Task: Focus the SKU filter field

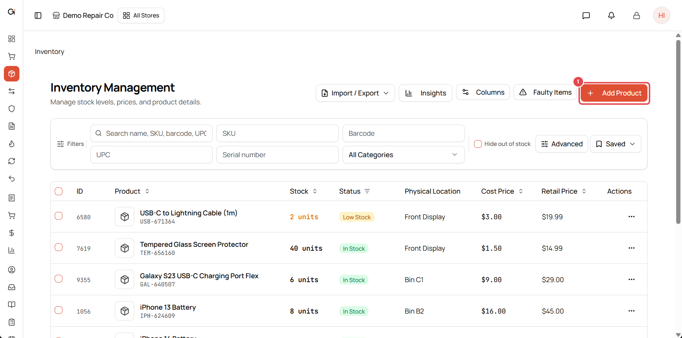Action: click(x=277, y=133)
